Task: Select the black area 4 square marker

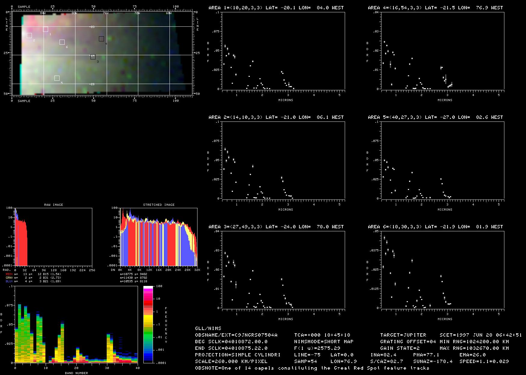Action: 101,39
